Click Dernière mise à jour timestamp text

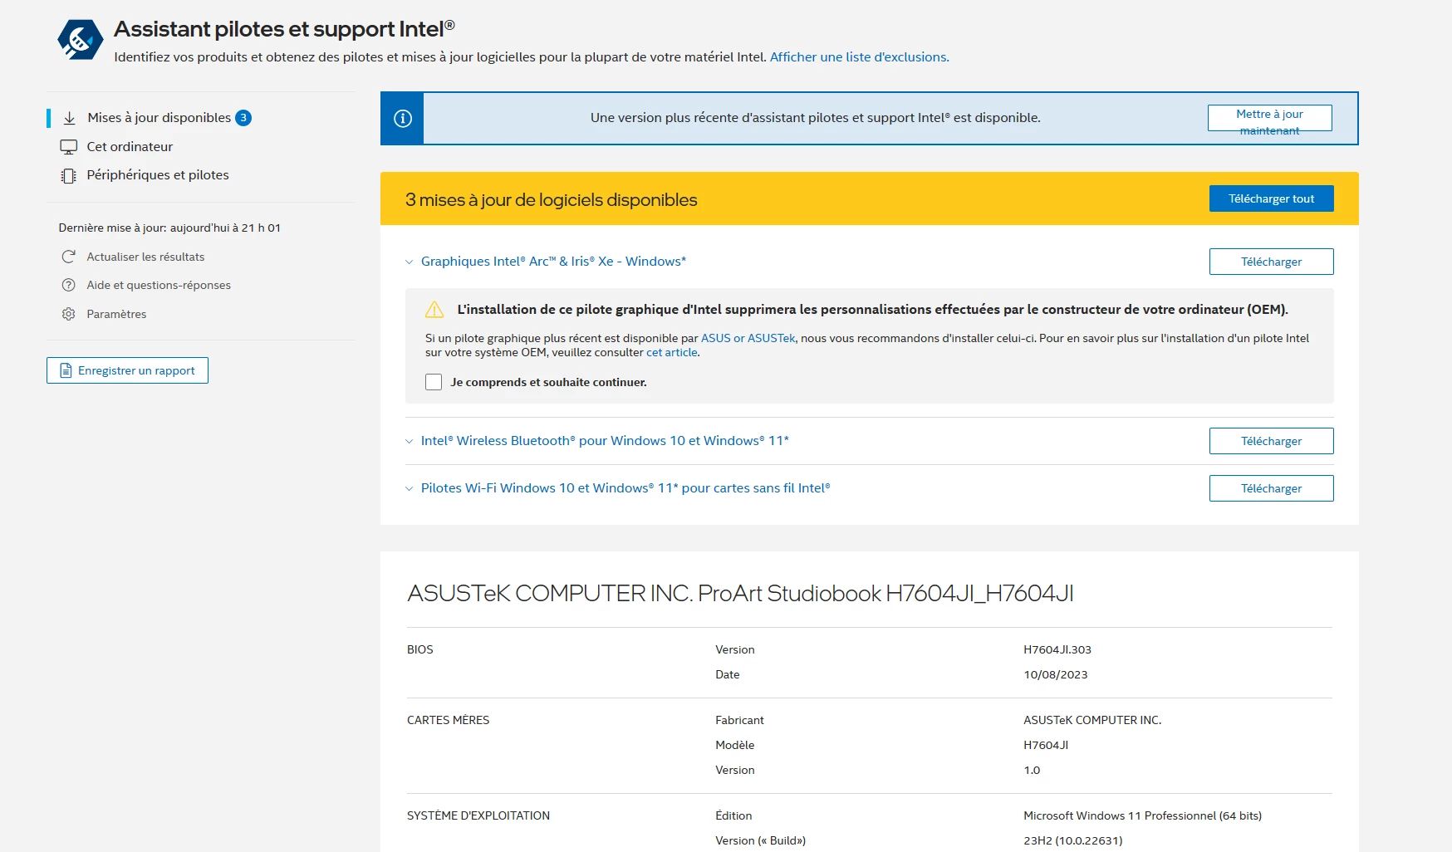169,228
